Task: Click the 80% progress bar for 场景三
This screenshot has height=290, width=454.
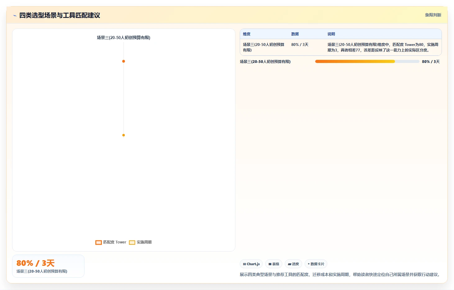Action: point(367,61)
